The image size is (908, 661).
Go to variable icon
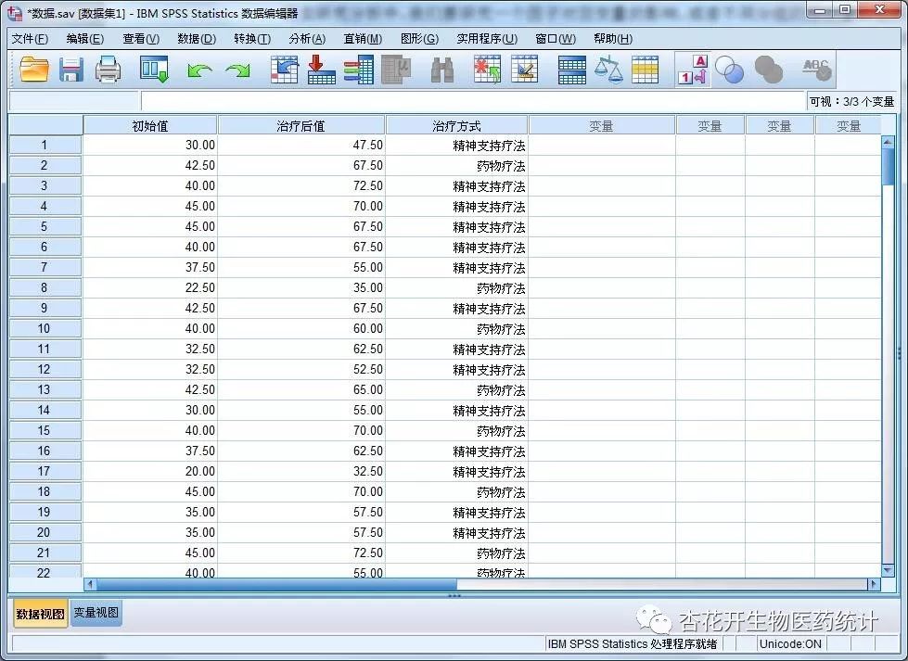(x=322, y=70)
